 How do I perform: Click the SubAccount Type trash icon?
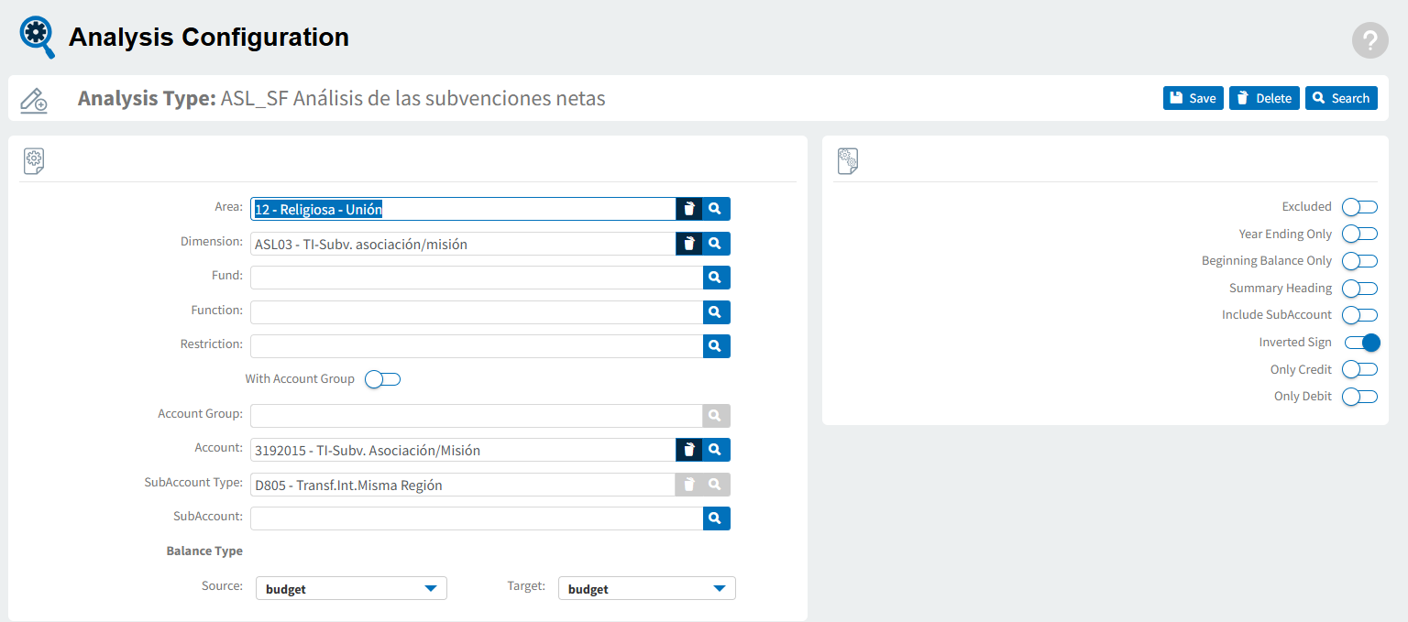[689, 485]
